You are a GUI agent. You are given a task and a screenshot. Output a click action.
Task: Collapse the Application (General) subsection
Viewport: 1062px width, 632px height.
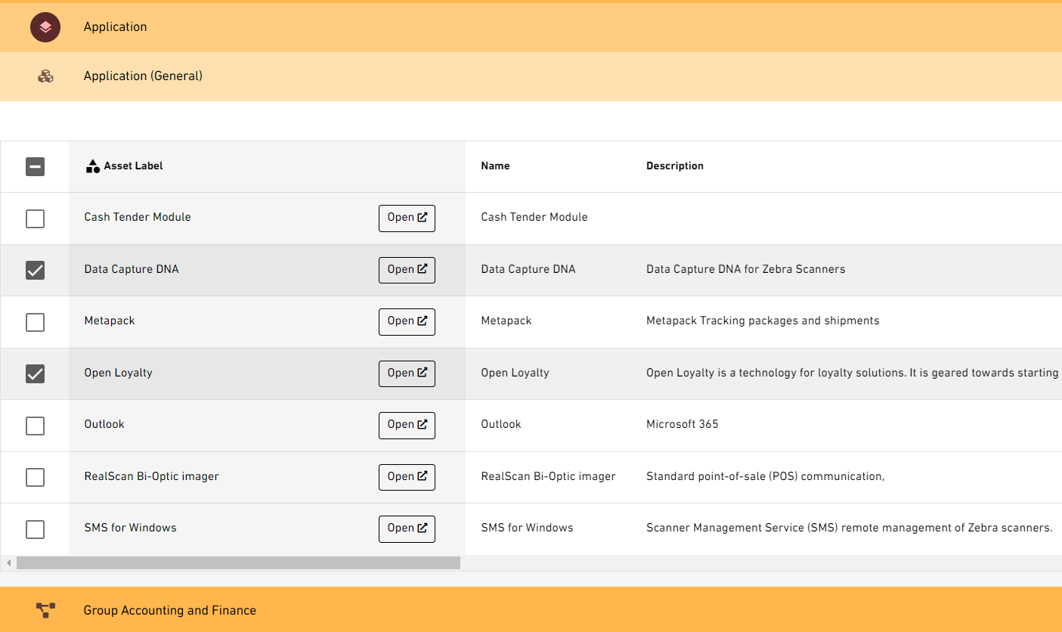point(531,76)
